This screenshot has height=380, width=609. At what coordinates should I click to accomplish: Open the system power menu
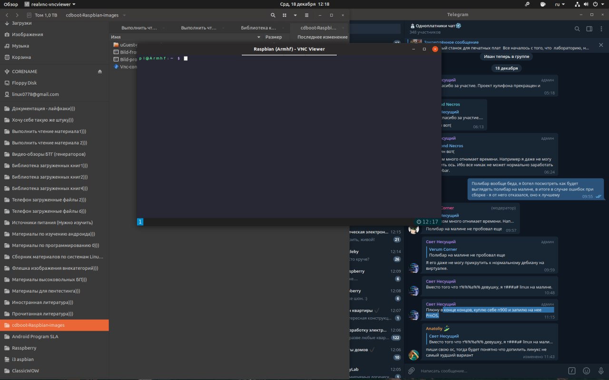point(597,4)
